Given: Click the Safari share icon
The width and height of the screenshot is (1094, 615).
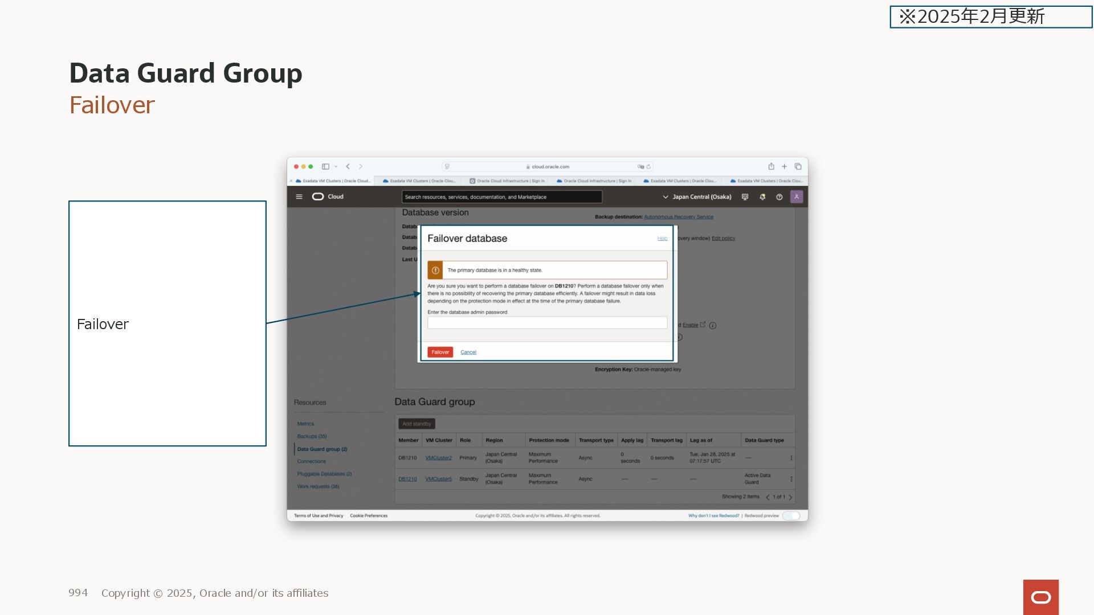Looking at the screenshot, I should (x=771, y=166).
